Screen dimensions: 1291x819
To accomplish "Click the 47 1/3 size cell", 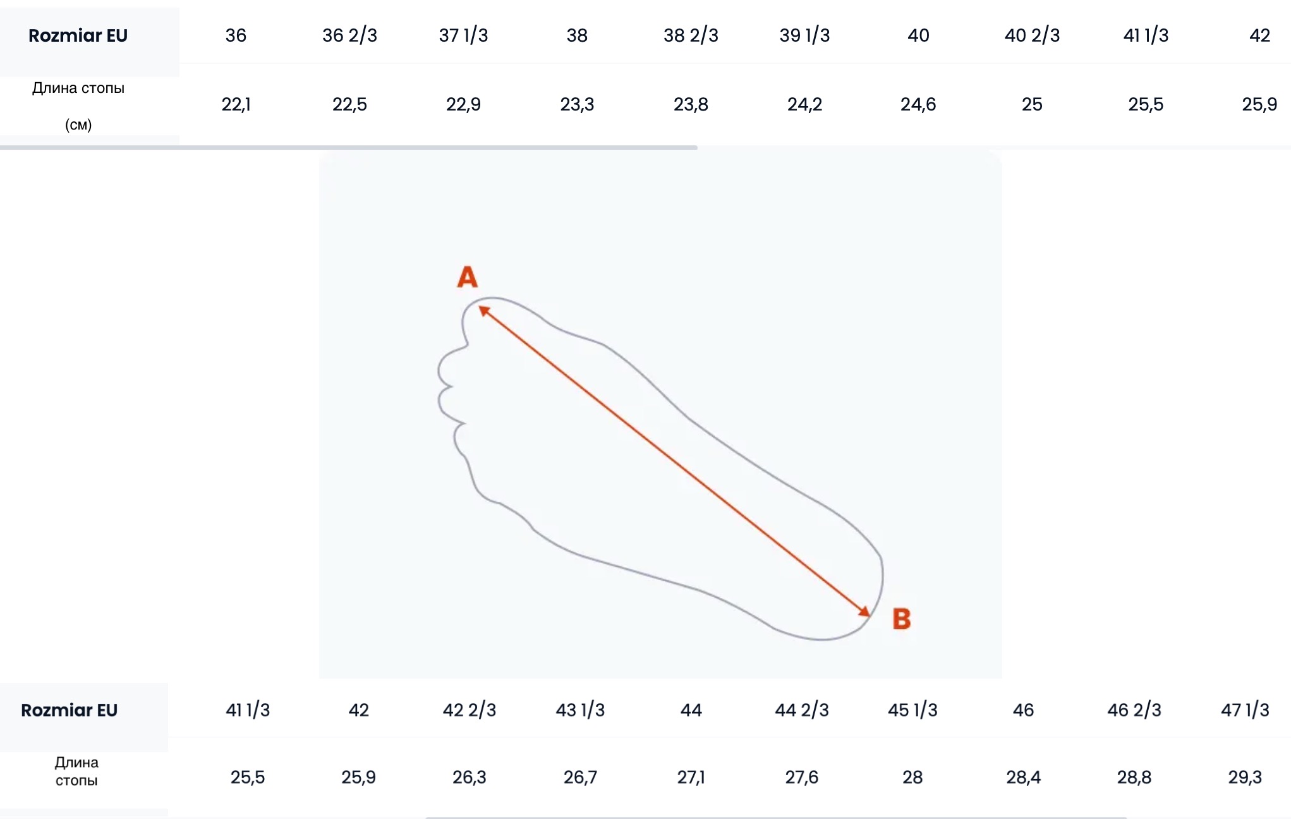I will [1245, 710].
